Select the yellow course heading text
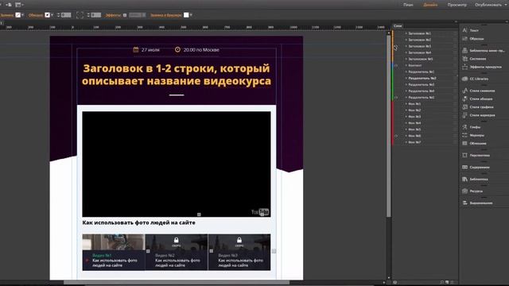 point(177,75)
